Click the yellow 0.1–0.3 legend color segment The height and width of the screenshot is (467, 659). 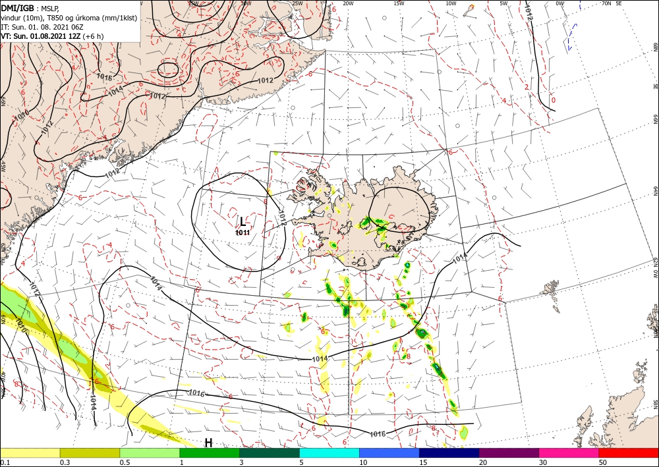[30, 453]
